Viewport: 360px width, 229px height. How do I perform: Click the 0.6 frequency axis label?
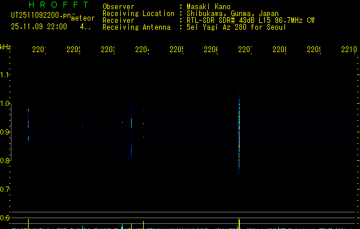coord(5,218)
